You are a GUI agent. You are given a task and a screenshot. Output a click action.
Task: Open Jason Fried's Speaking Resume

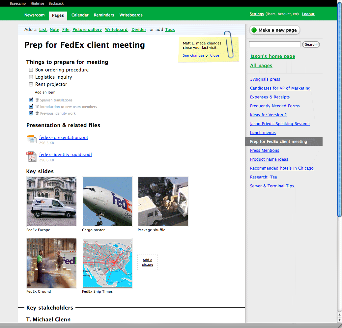[x=280, y=124]
